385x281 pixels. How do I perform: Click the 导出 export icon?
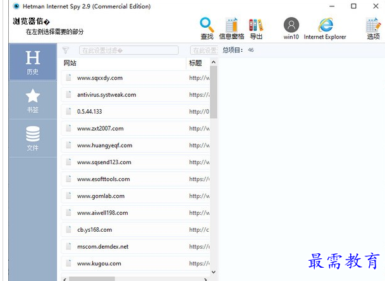(256, 28)
